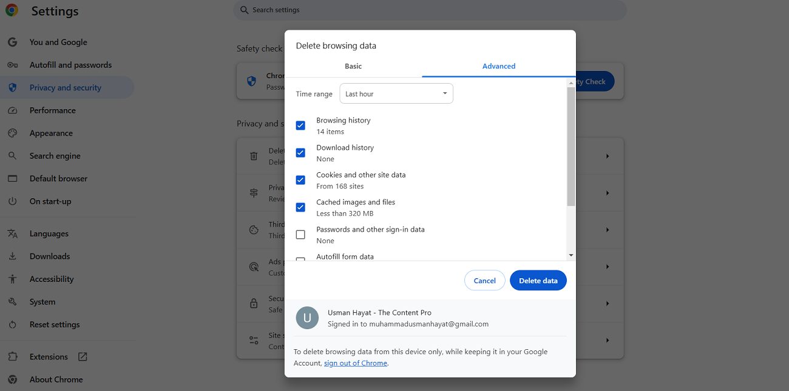Click the Delete data button
Viewport: 789px width, 391px height.
[x=538, y=280]
